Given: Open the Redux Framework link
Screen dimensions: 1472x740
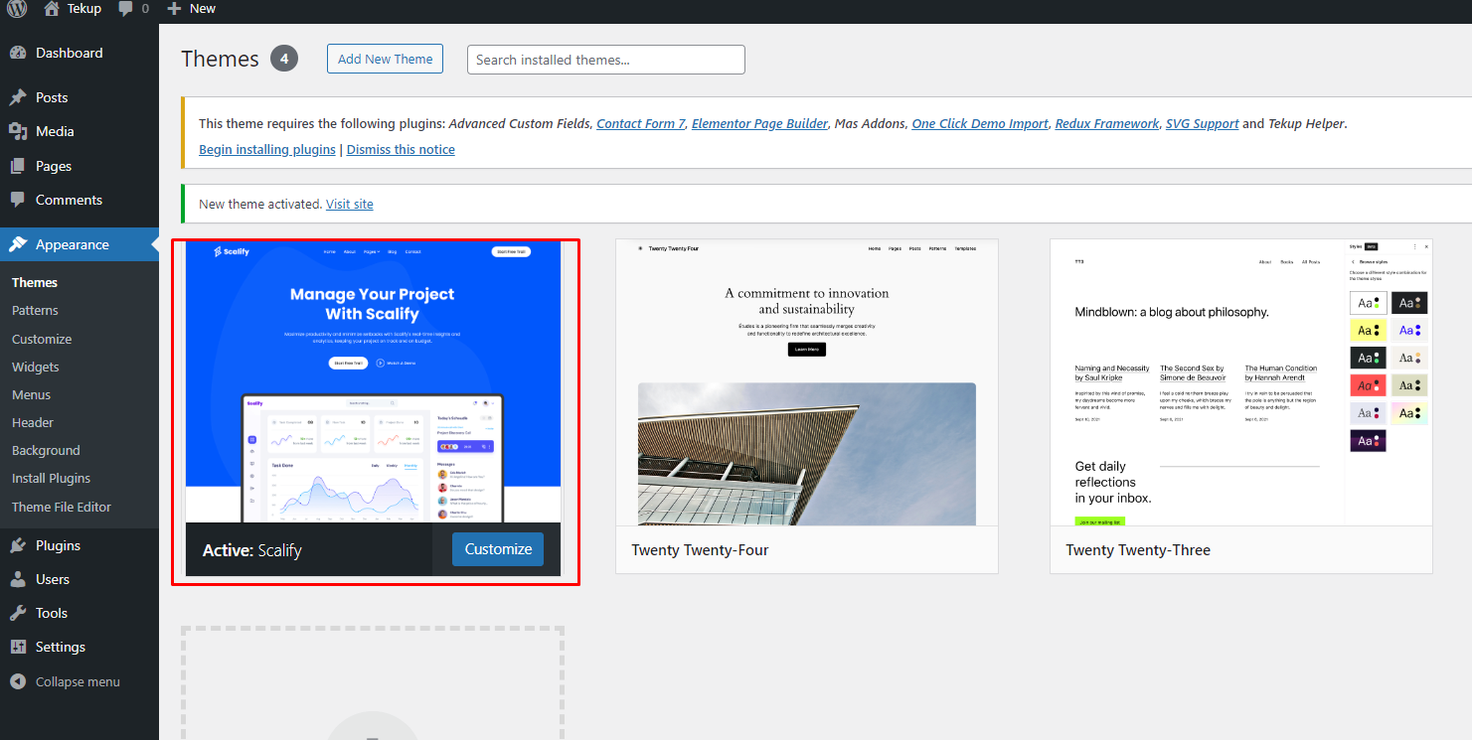Looking at the screenshot, I should pos(1107,123).
